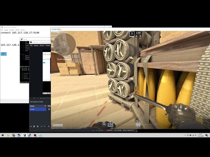Open the Format menu in Notepad
The height and width of the screenshot is (157, 210).
[x=11, y=30]
